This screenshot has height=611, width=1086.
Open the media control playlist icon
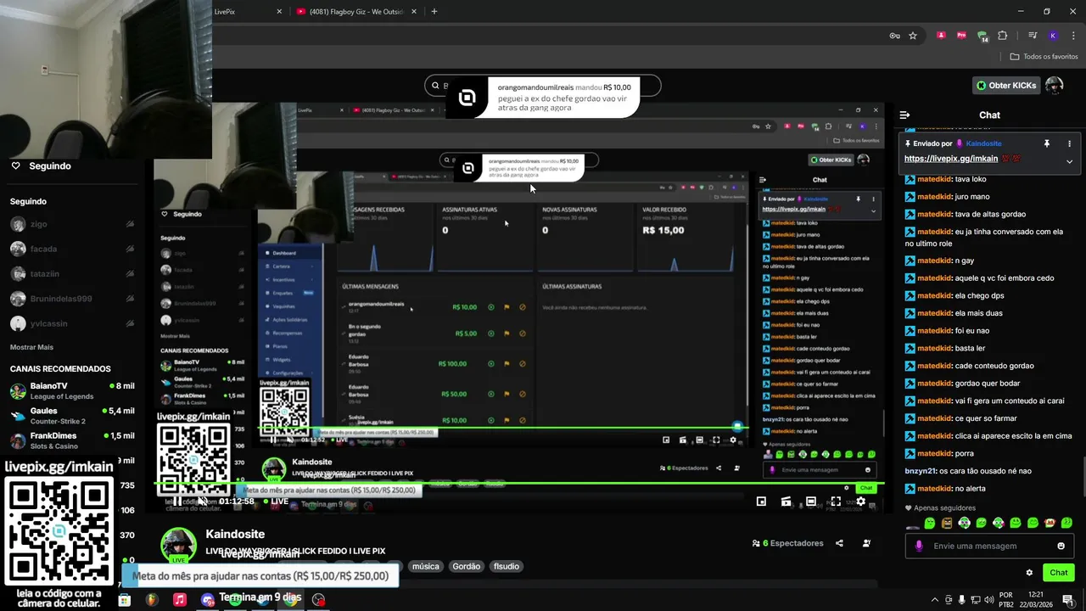pos(1033,36)
